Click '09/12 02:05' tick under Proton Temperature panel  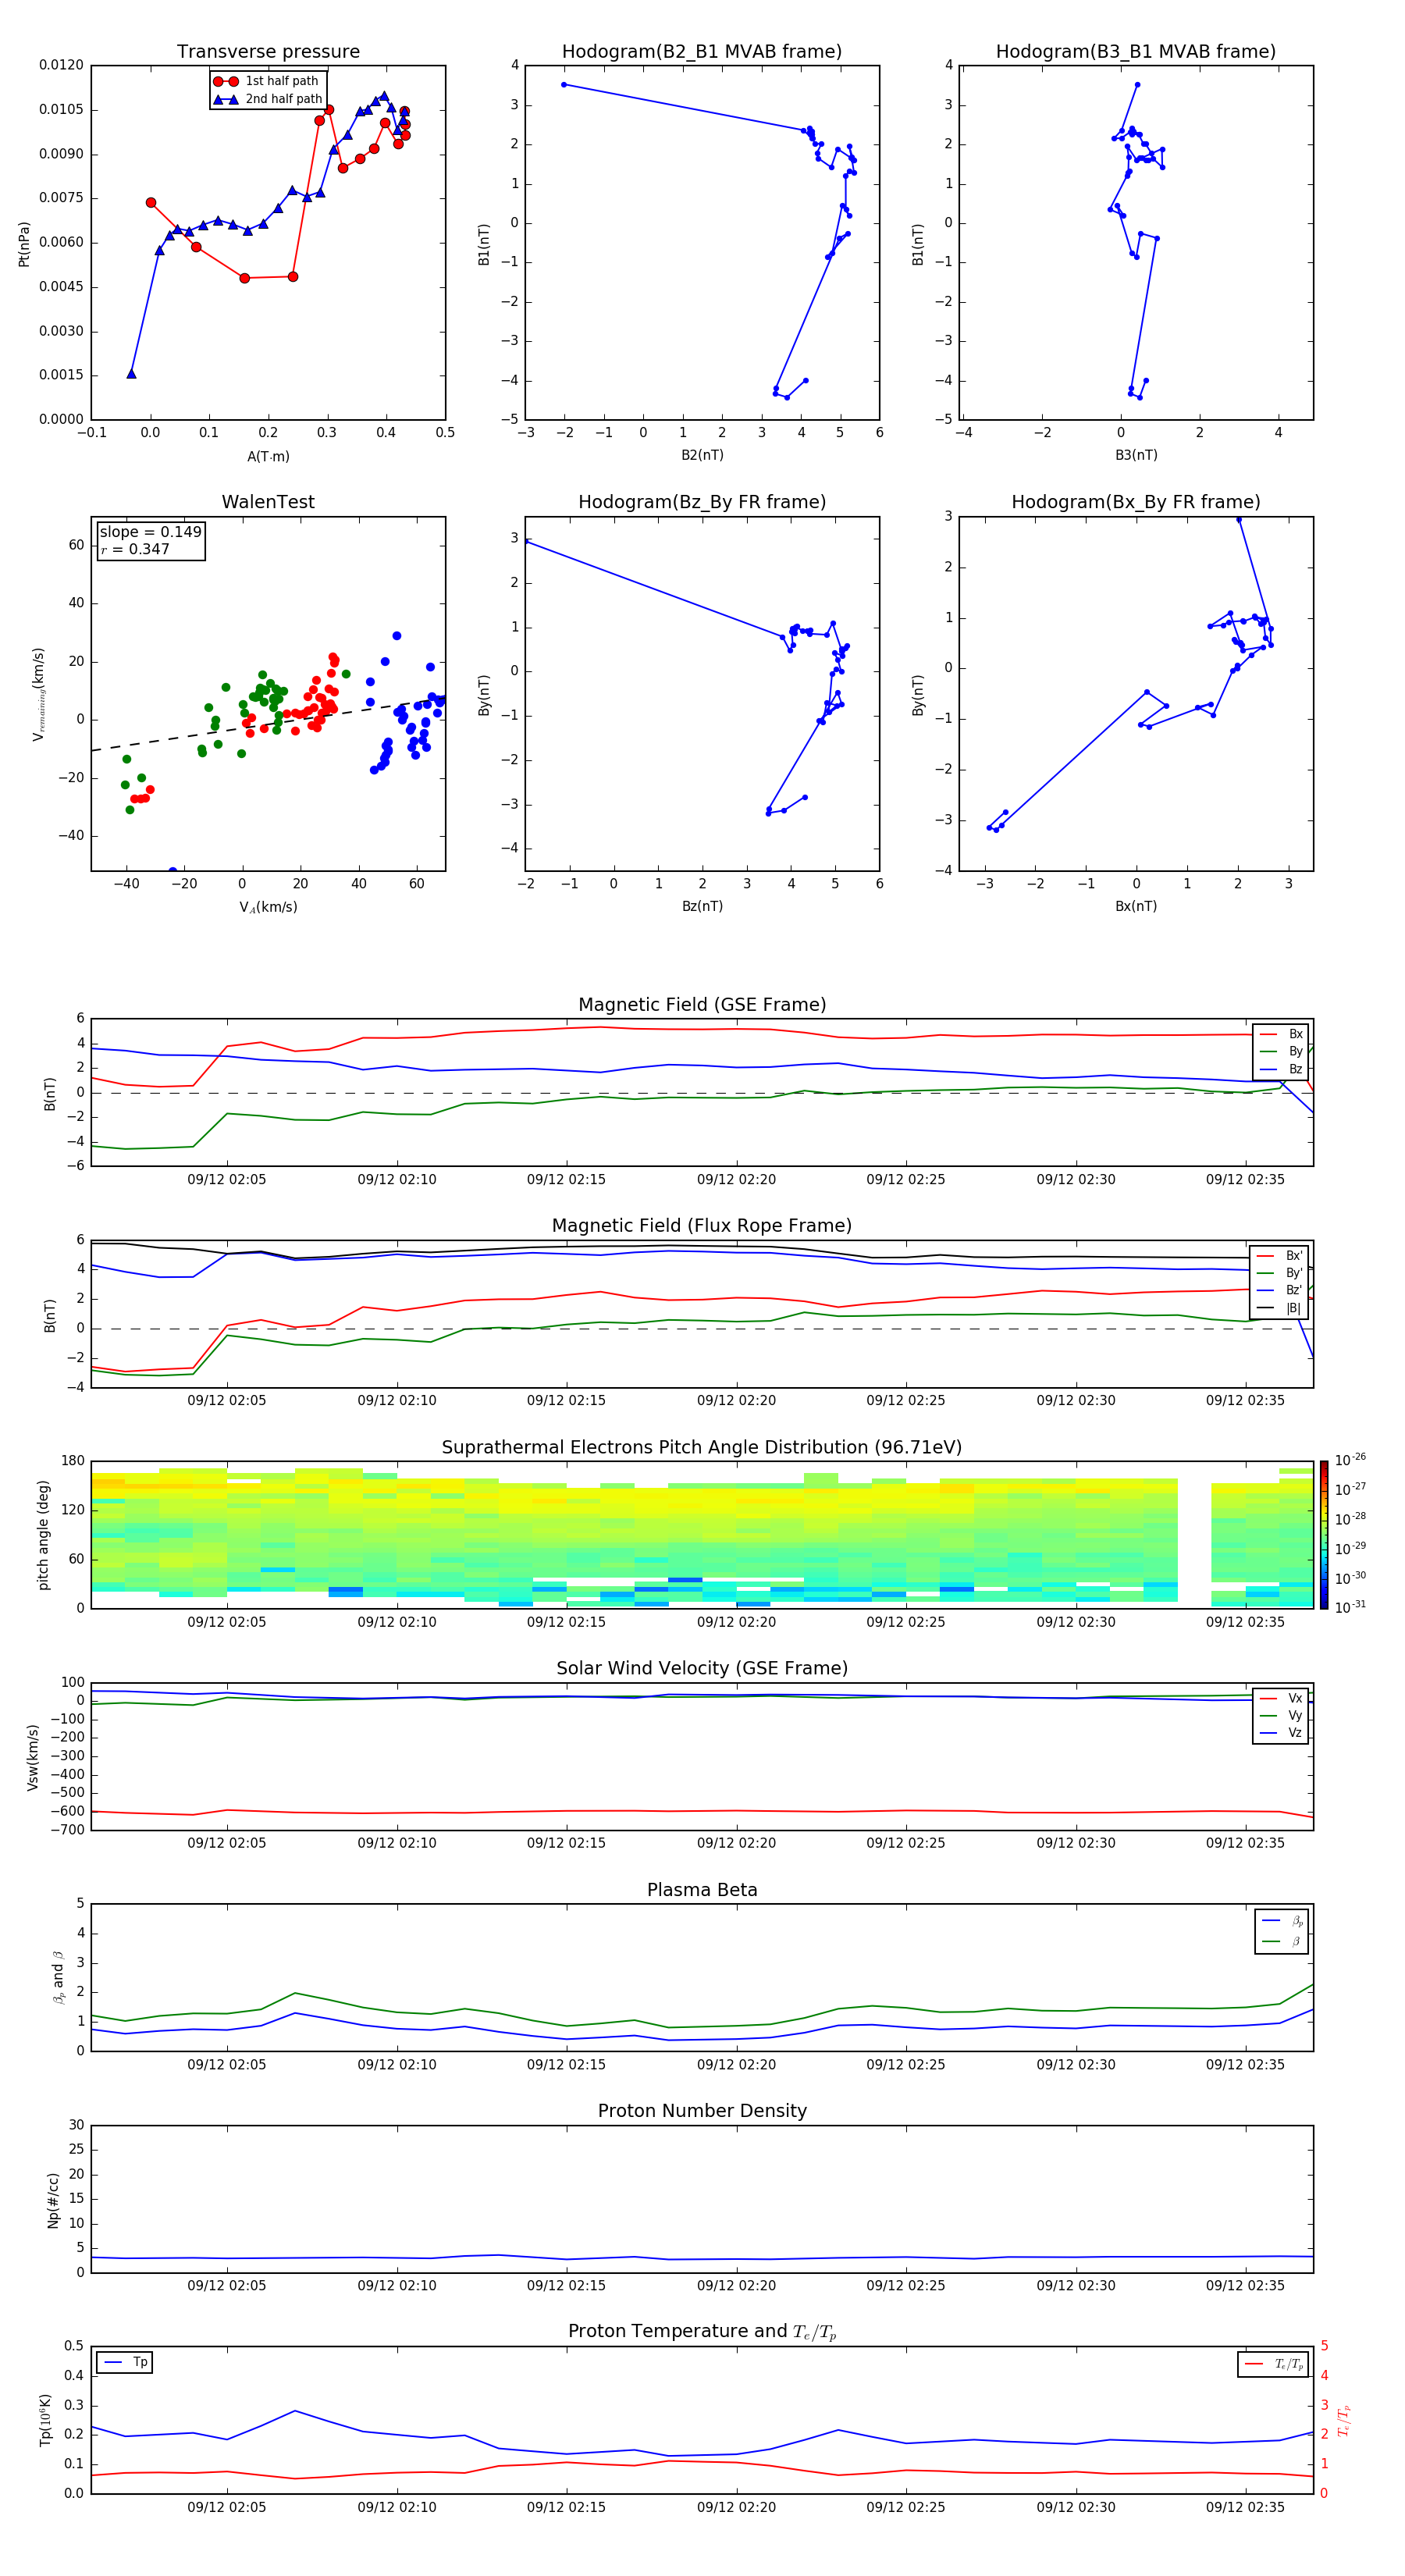pyautogui.click(x=227, y=2507)
